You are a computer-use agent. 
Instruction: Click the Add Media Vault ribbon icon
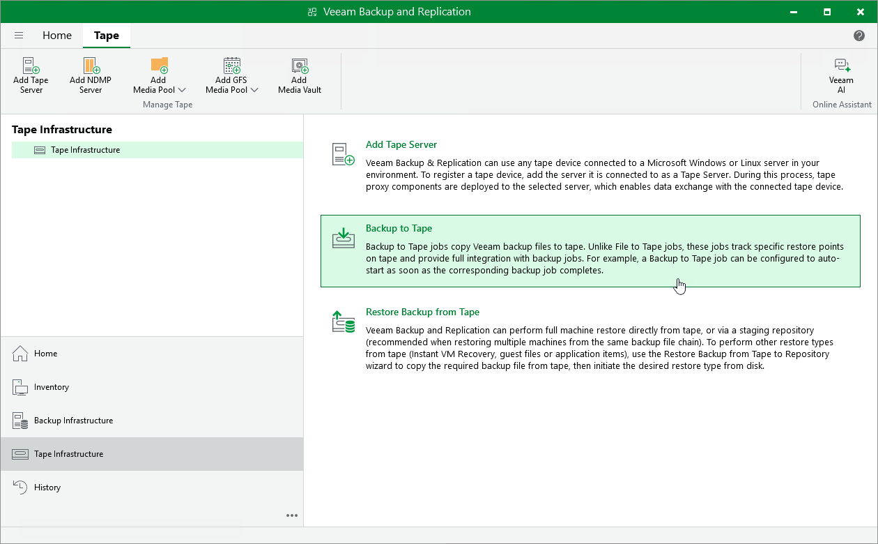click(x=300, y=66)
